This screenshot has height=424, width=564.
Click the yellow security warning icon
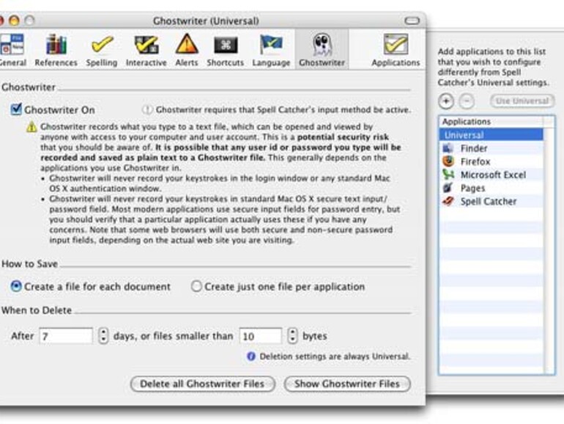coord(31,127)
